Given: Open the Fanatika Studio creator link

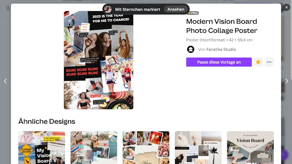Looking at the screenshot, I should click(x=221, y=50).
